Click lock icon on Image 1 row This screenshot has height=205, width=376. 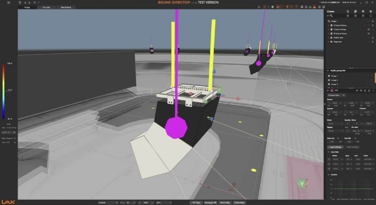[x=373, y=21]
